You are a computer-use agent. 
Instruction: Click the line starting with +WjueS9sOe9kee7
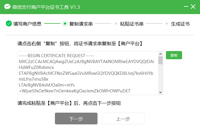click(75, 91)
